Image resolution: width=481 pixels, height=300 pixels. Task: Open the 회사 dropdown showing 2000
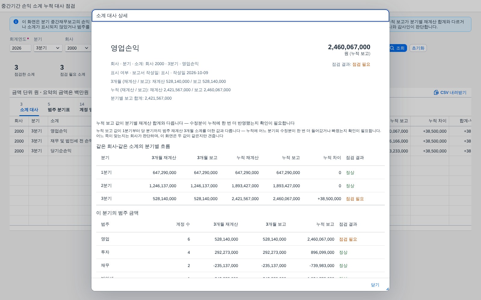click(78, 48)
